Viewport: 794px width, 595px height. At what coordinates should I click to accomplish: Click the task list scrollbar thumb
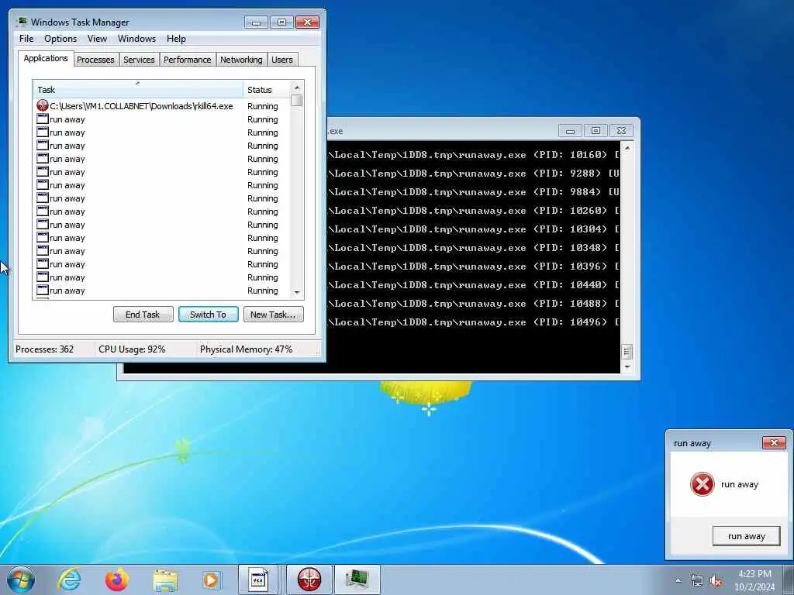coord(297,100)
